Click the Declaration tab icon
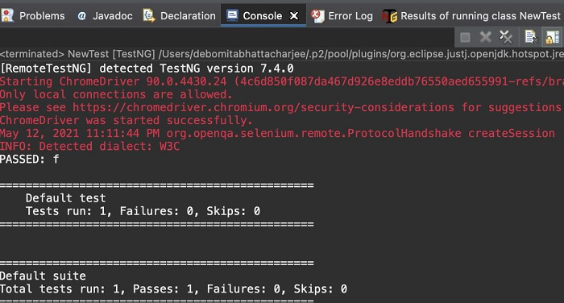564x303 pixels. (149, 15)
